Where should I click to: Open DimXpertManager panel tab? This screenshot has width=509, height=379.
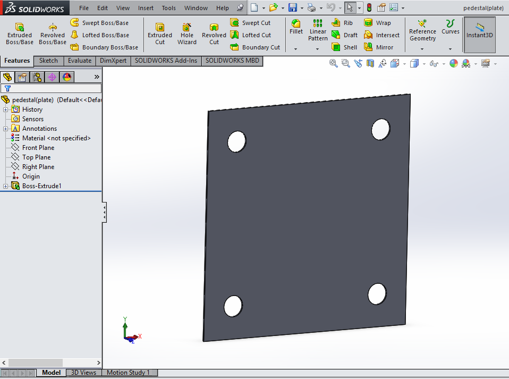pos(52,77)
